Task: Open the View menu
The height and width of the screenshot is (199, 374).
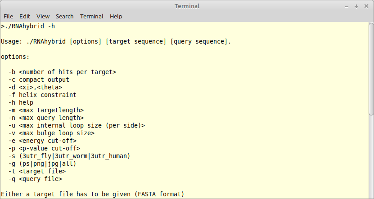Action: 43,17
